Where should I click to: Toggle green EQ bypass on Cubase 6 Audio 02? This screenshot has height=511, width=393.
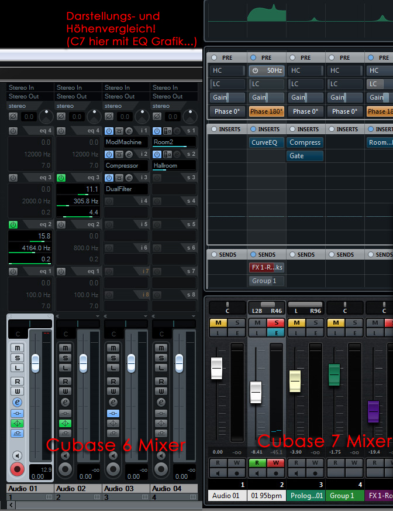point(65,423)
